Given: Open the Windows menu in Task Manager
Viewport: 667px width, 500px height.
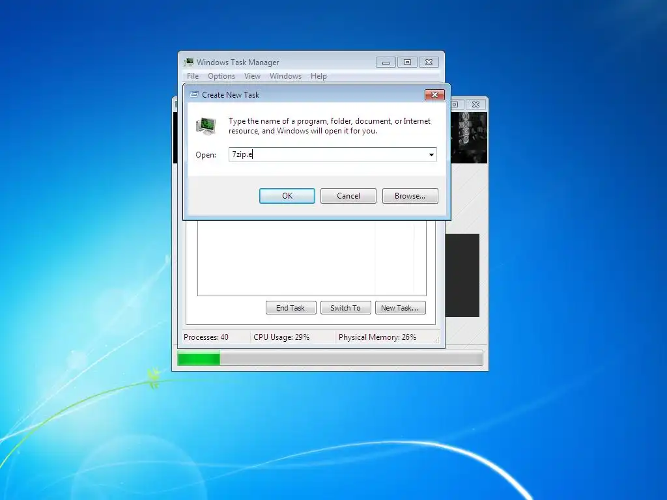Looking at the screenshot, I should click(285, 76).
